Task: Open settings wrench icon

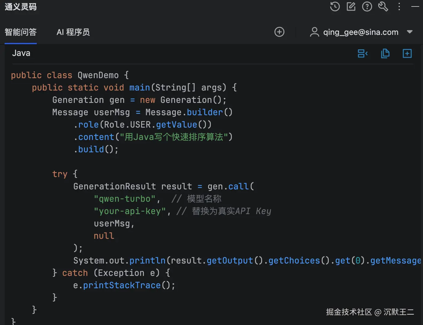Action: [x=383, y=6]
